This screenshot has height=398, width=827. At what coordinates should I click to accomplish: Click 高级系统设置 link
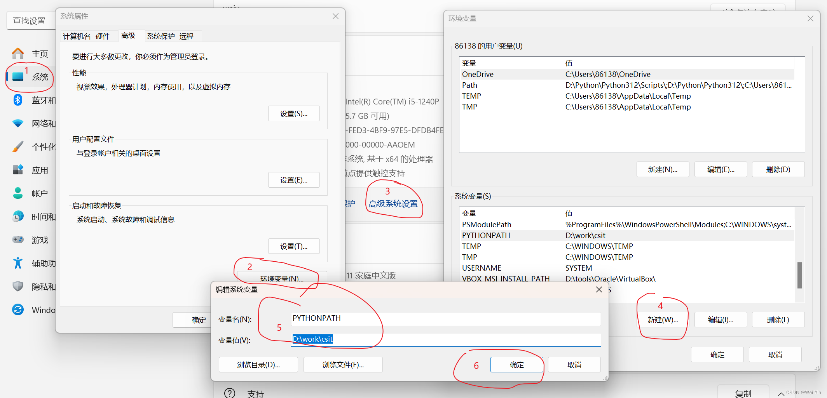pos(393,204)
